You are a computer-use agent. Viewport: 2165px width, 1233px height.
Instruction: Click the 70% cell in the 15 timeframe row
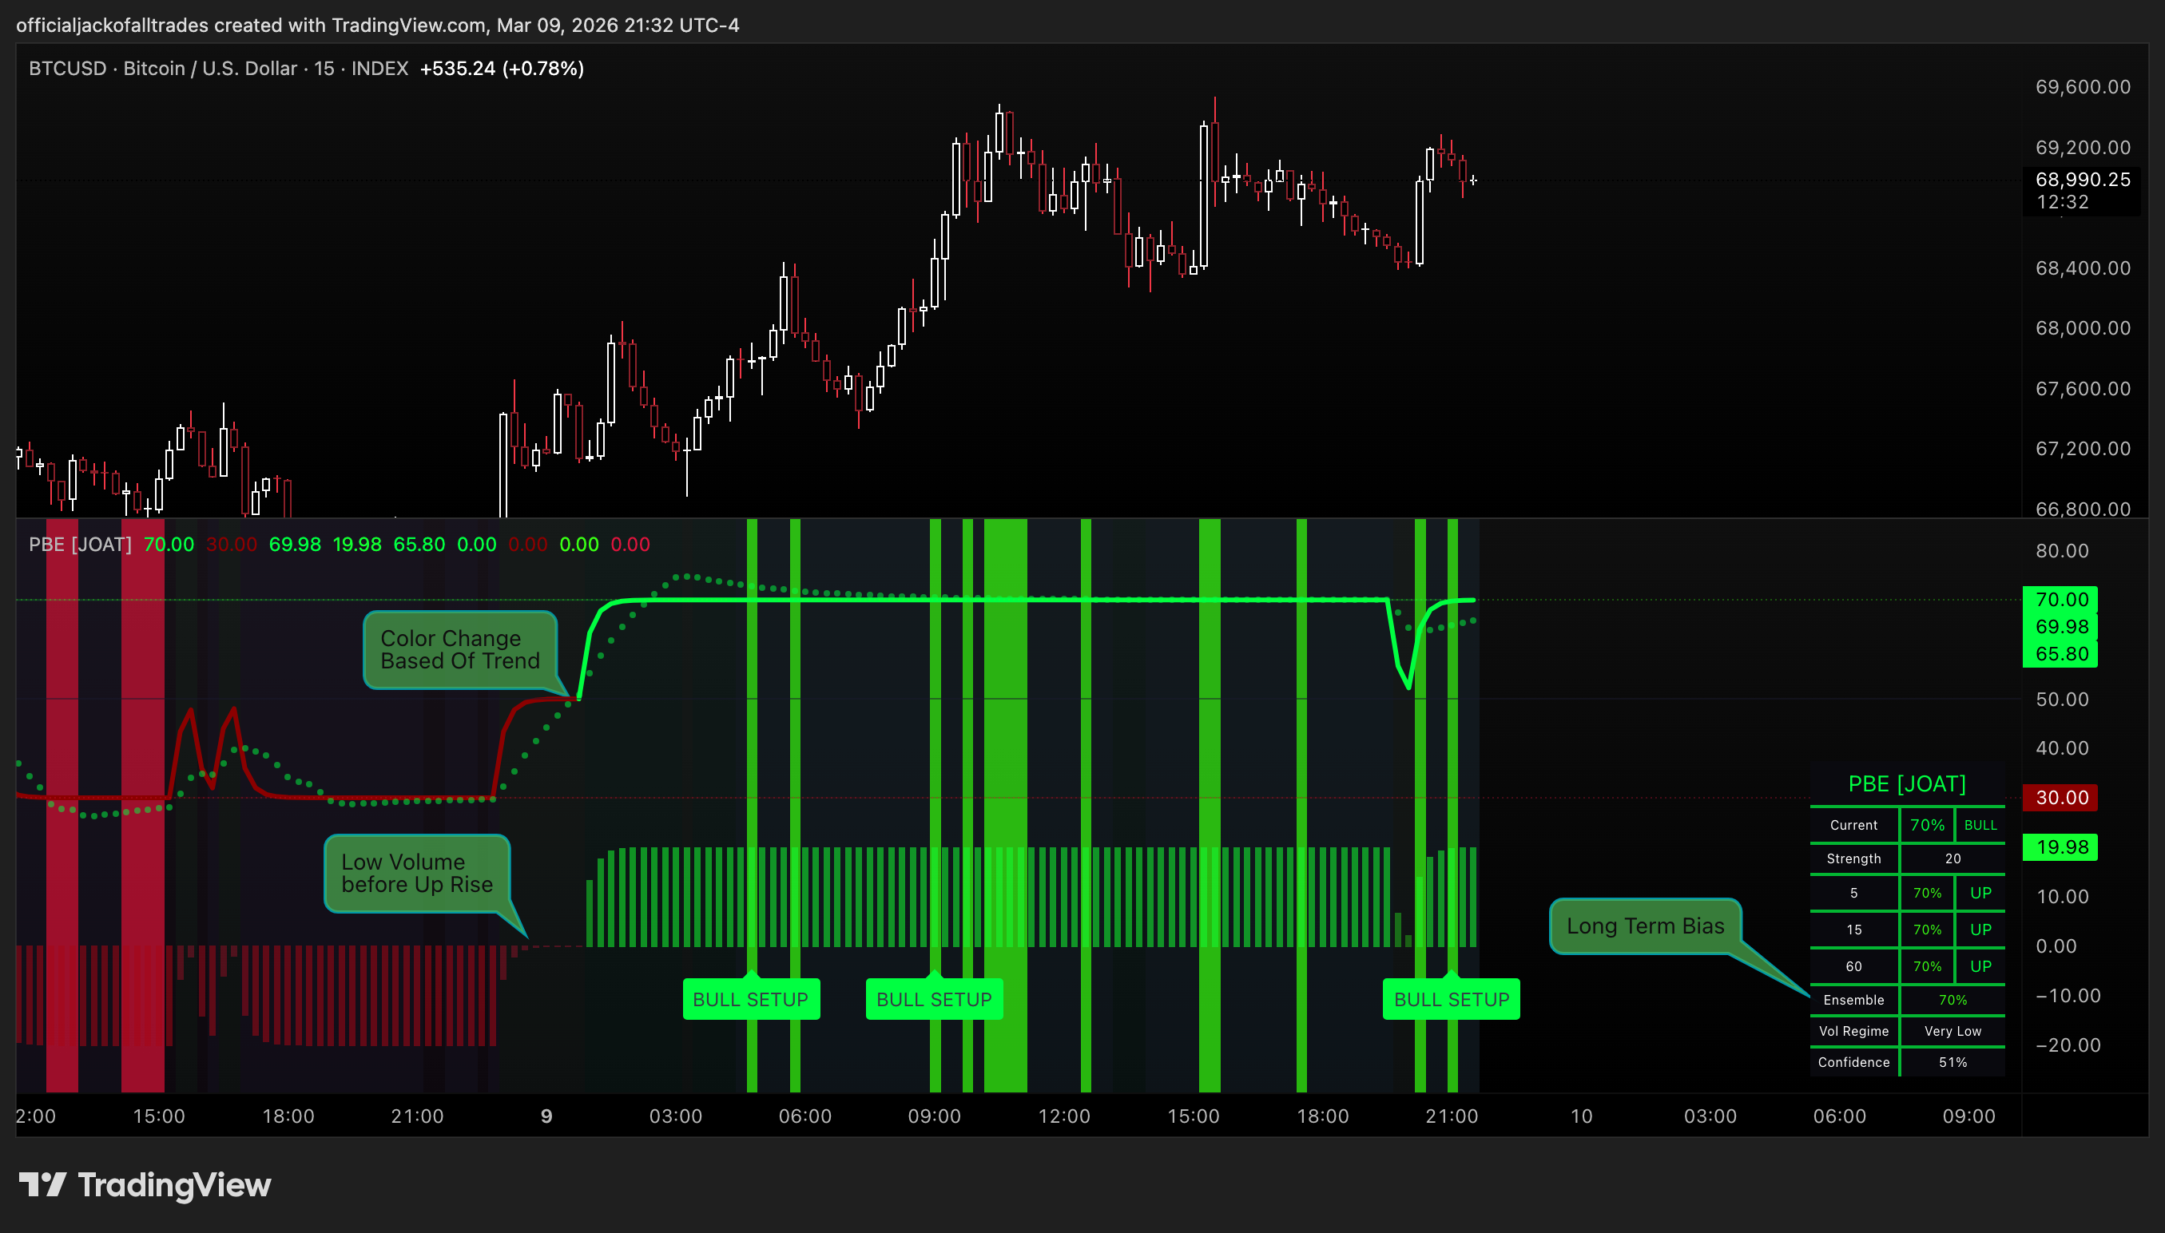click(x=1927, y=930)
